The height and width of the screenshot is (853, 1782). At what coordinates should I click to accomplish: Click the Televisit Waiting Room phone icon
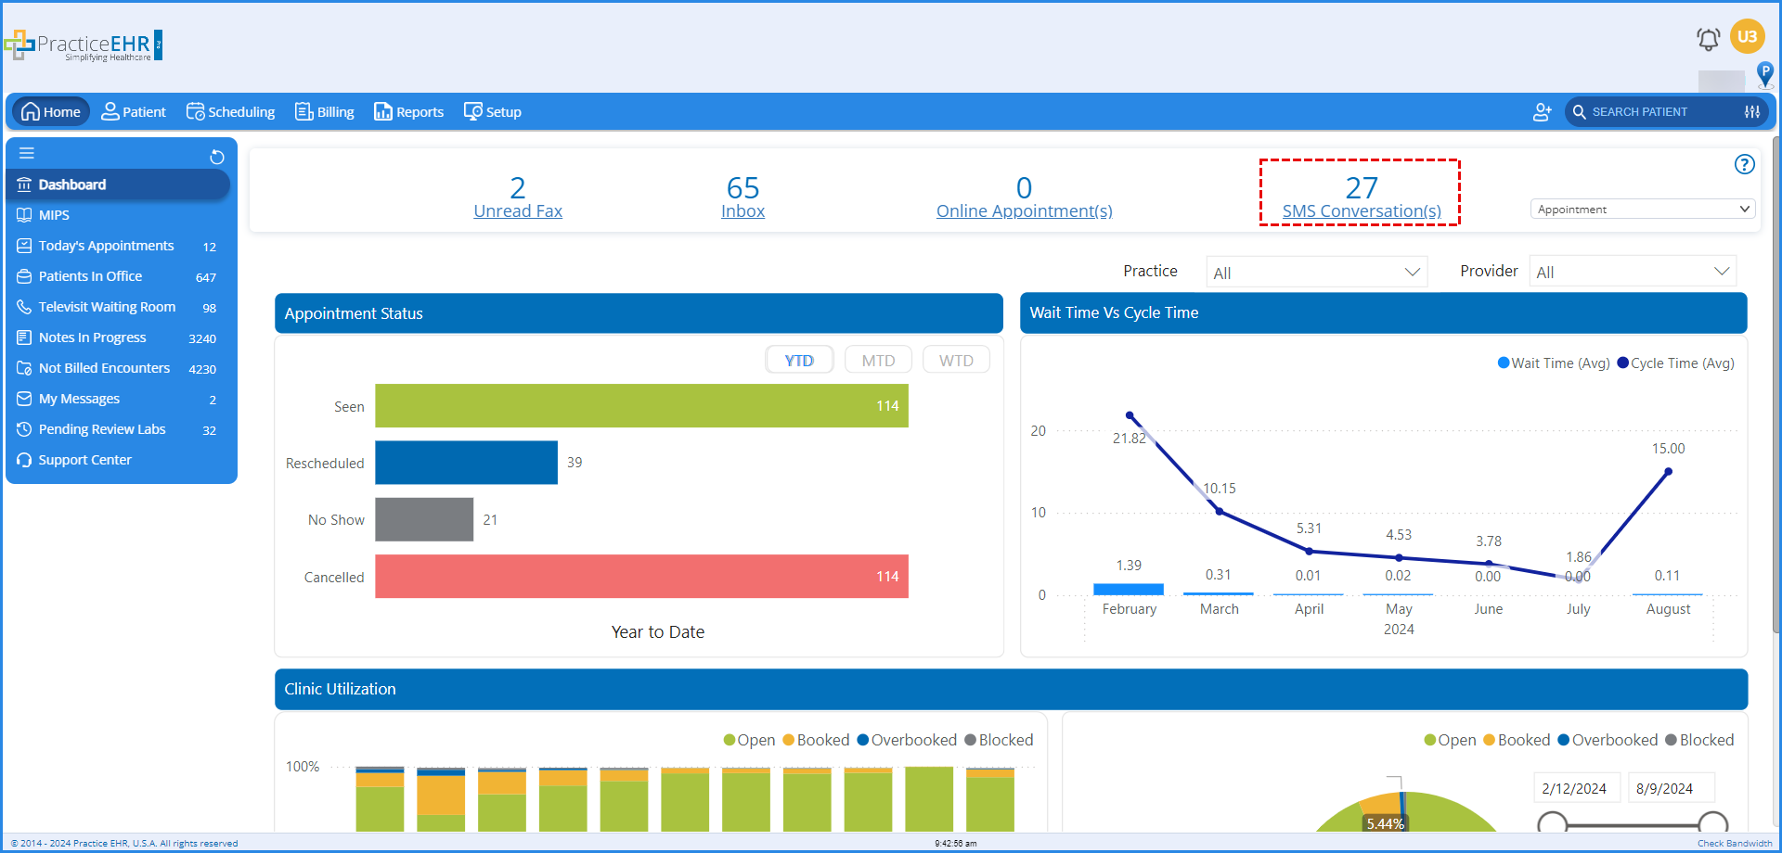24,307
